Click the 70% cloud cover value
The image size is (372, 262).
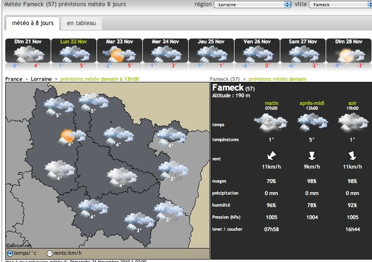tap(271, 181)
